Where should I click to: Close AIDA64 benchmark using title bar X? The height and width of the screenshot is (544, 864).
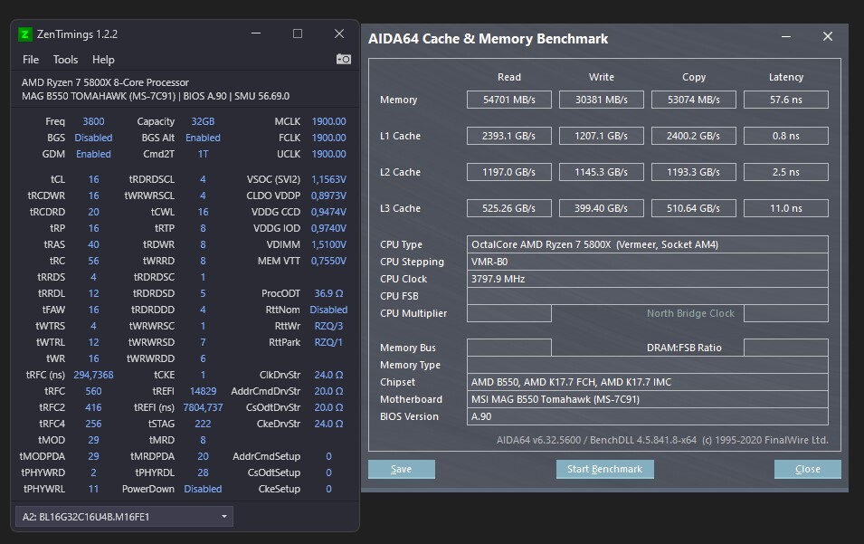827,37
